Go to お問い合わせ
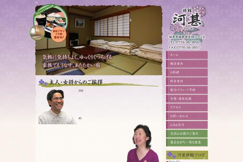Screen dimensions: 243x162 [187, 116]
